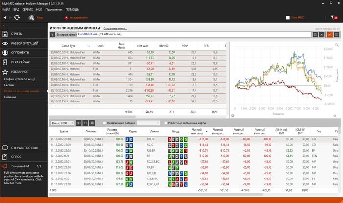Image resolution: width=343 pixels, height=203 pixels.
Task: Click the HandDateTime filter input field
Action: coord(194,34)
